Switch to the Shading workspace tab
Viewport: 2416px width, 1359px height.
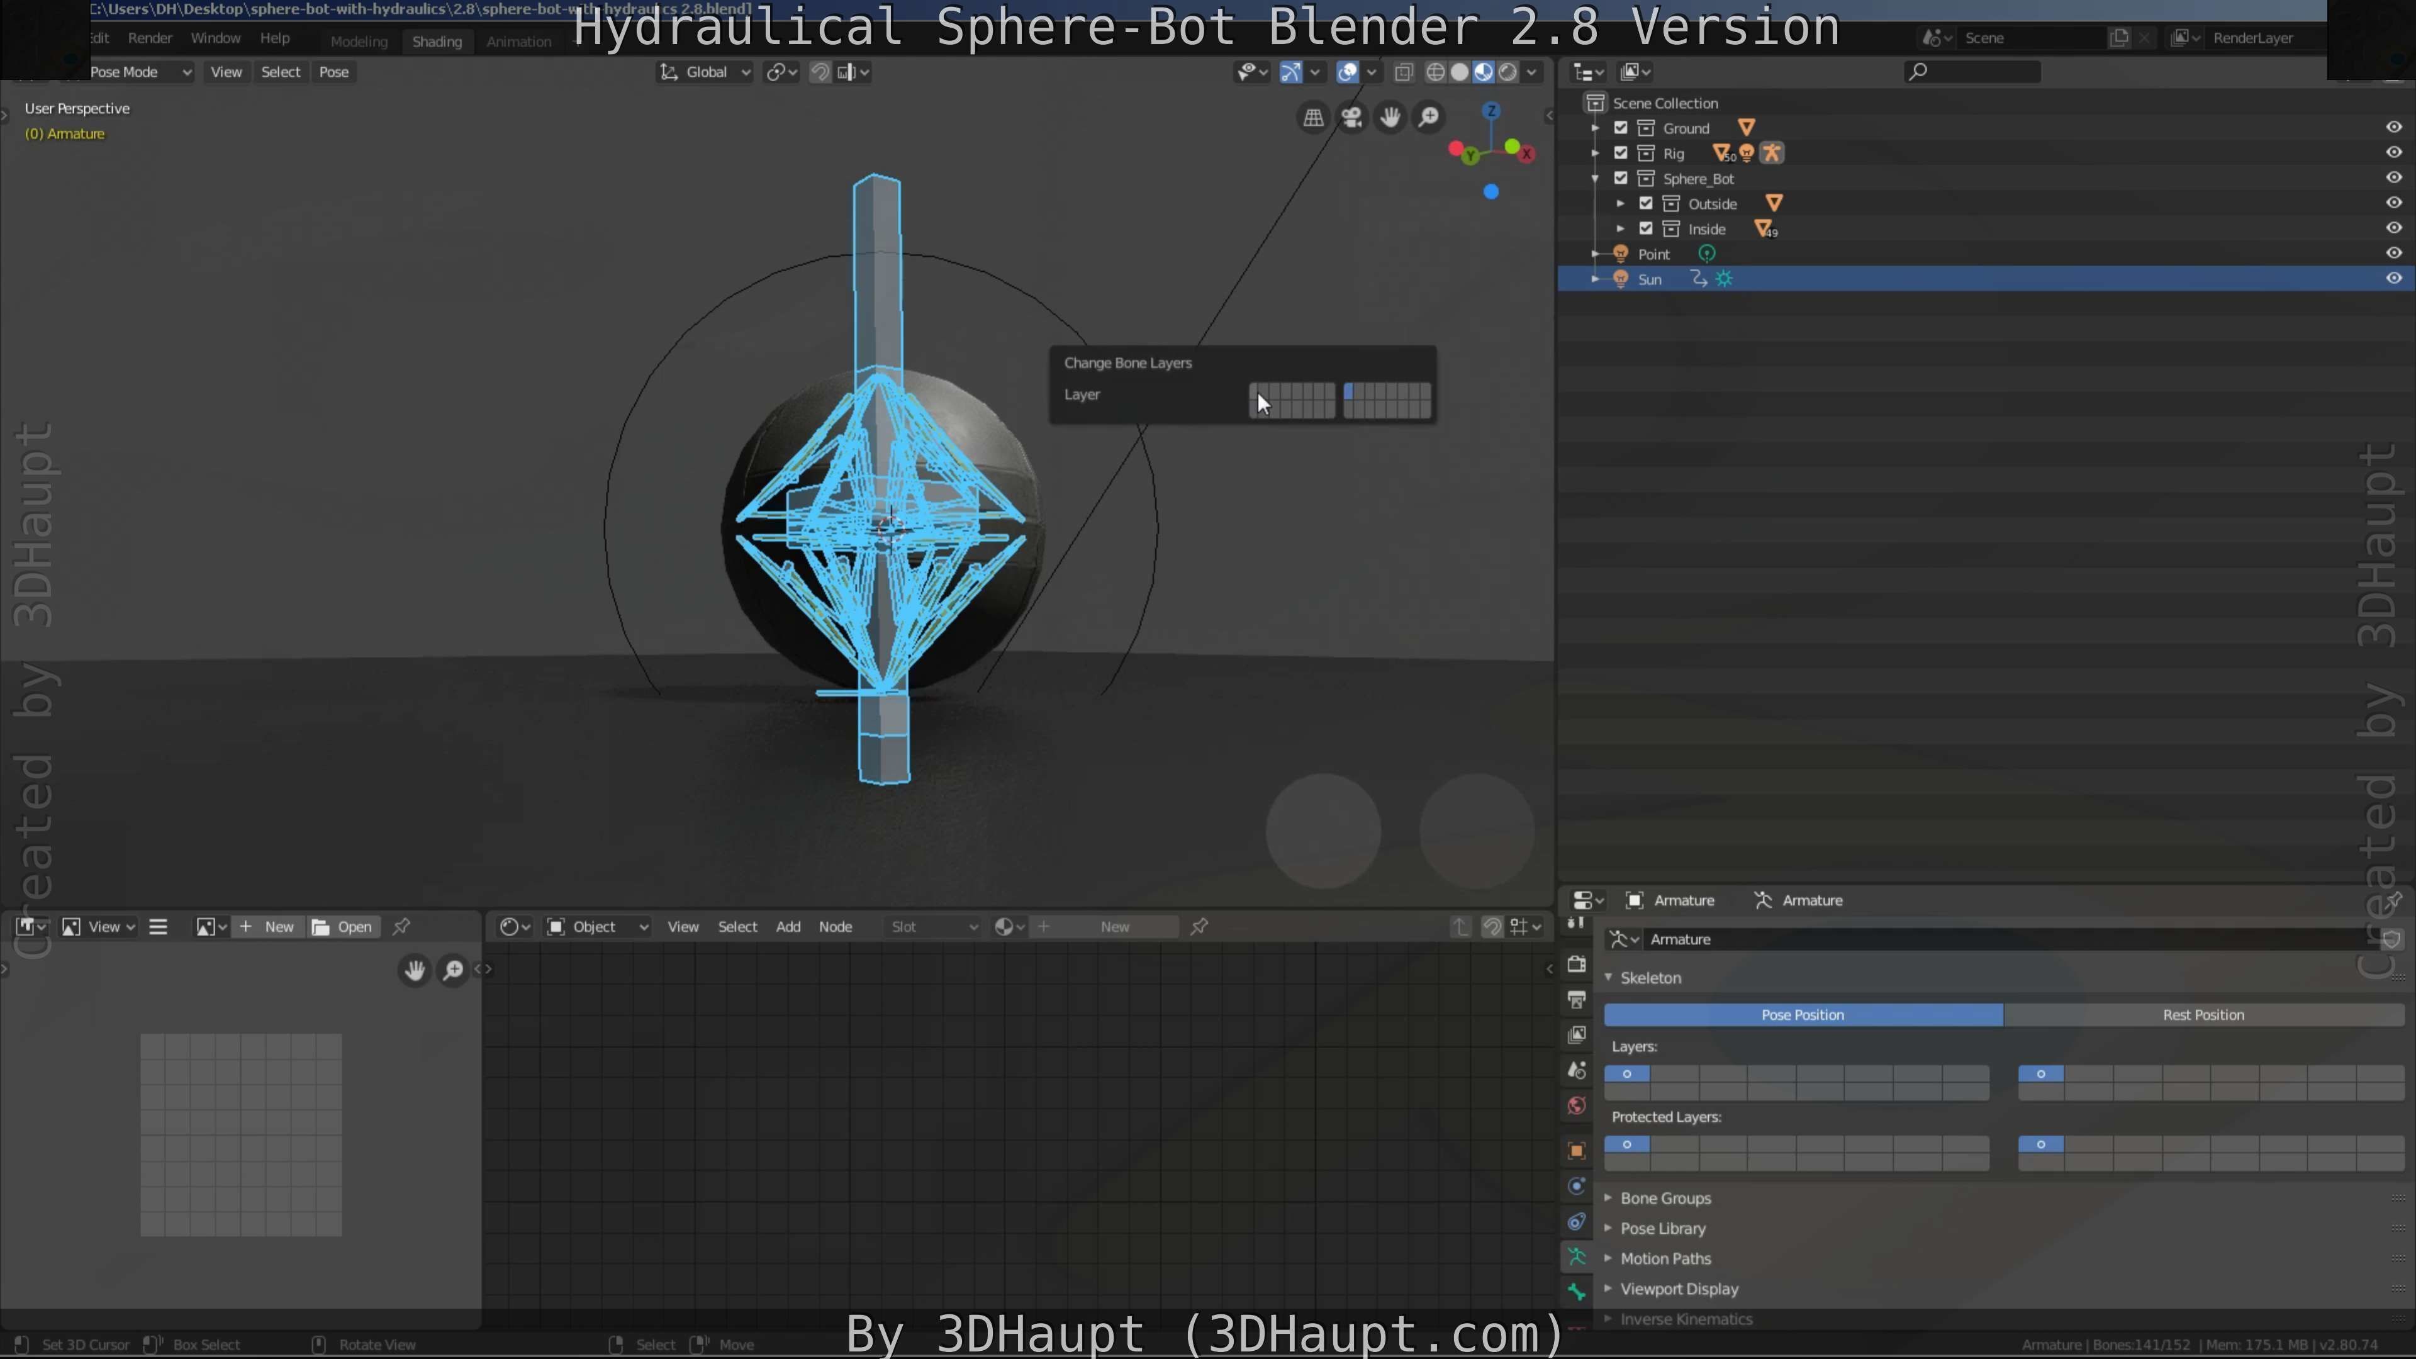pyautogui.click(x=437, y=42)
